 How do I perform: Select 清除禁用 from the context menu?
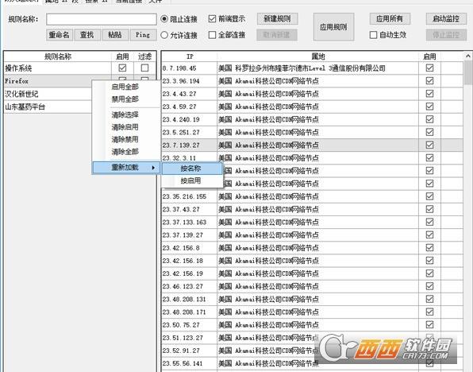tap(125, 139)
